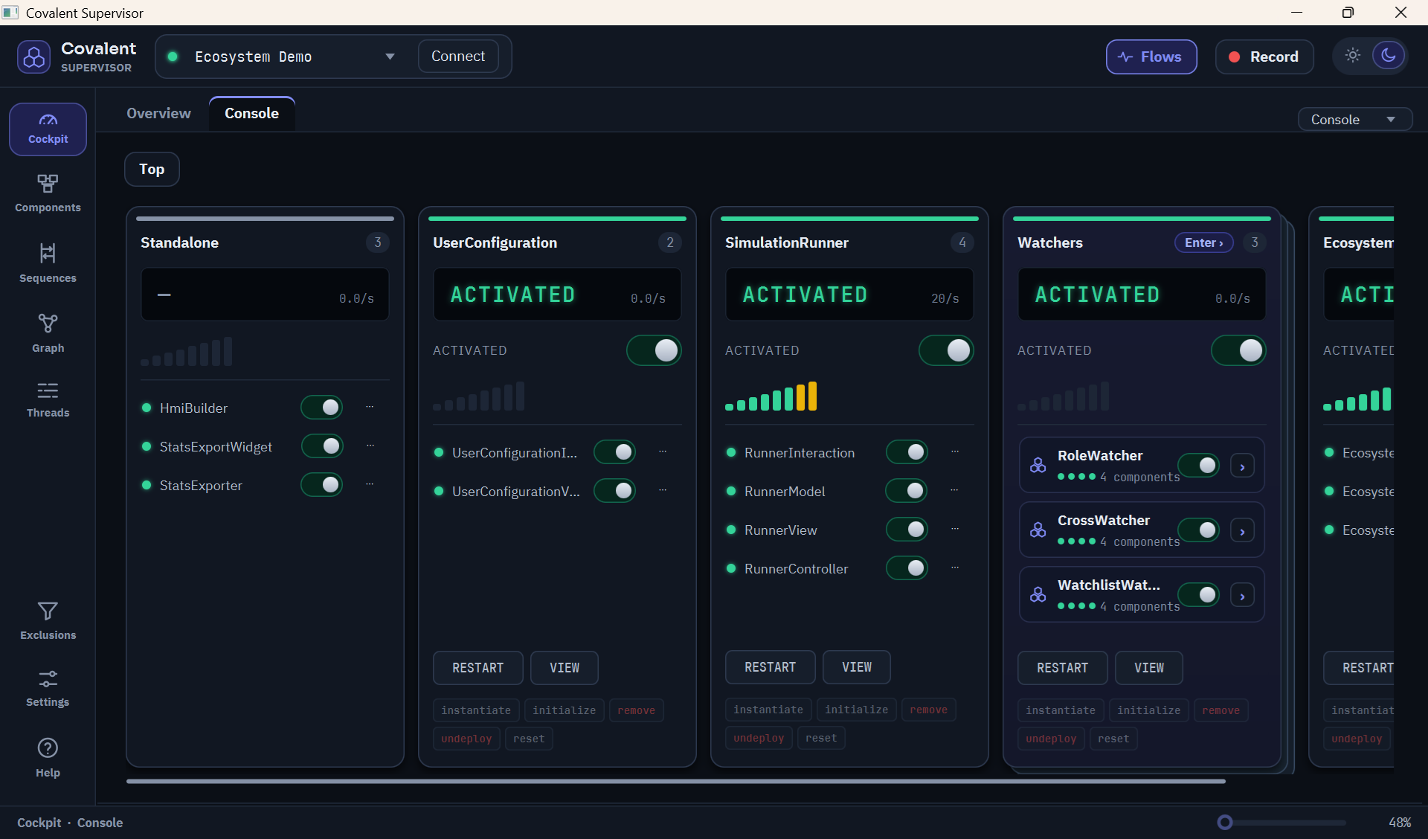Viewport: 1428px width, 839px height.
Task: Click VIEW on SimulationRunner card
Action: pyautogui.click(x=856, y=667)
